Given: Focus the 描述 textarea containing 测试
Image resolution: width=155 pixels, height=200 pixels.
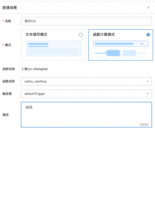Looking at the screenshot, I should [x=86, y=115].
